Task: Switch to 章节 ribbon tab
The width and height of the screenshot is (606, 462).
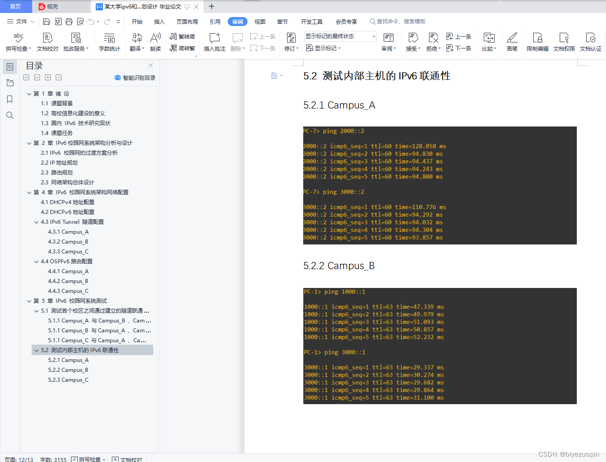Action: (283, 22)
